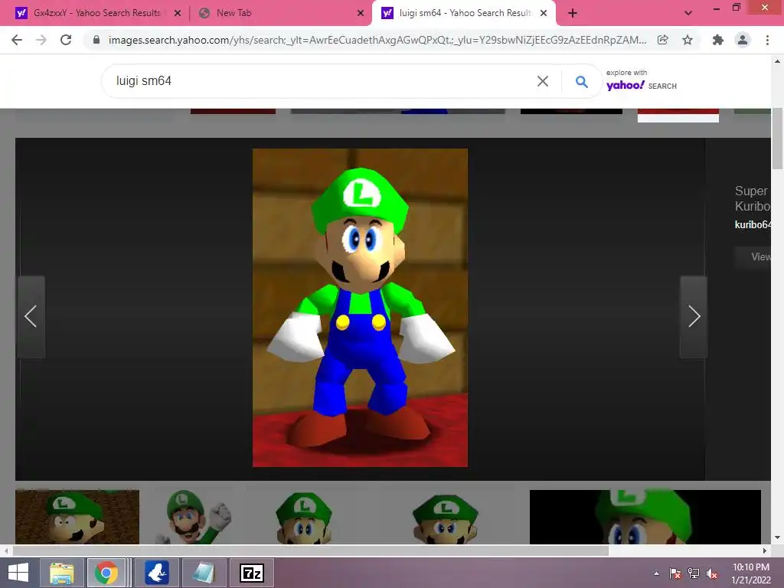Switch to the New Tab tab
The height and width of the screenshot is (588, 784).
(280, 13)
